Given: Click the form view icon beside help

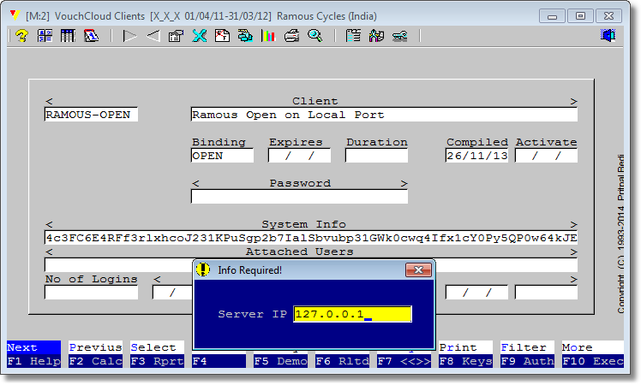Looking at the screenshot, I should tap(45, 36).
